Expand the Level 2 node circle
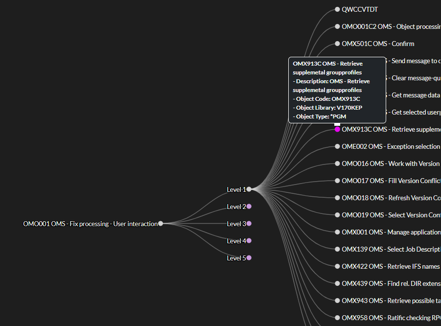 tap(249, 207)
